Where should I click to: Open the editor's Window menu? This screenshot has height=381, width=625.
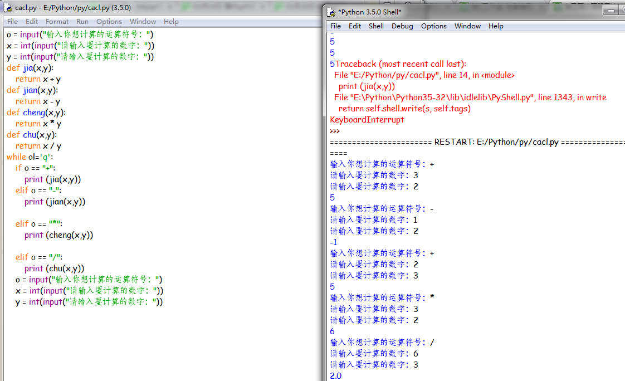click(x=143, y=22)
